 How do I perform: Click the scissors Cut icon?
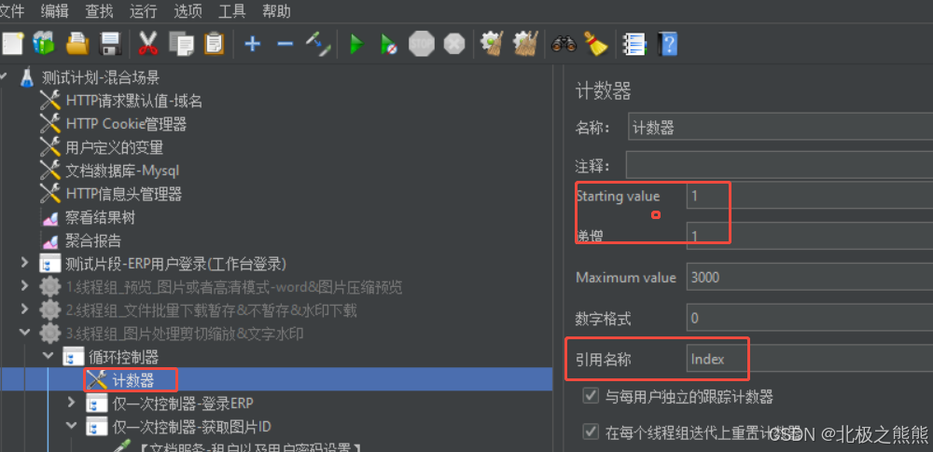coord(148,44)
